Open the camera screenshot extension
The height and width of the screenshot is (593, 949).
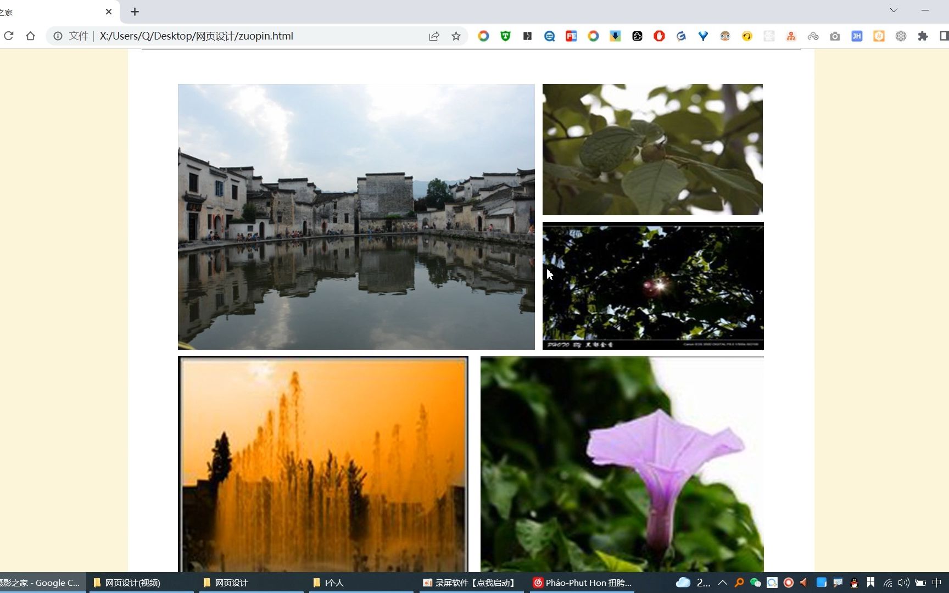point(835,36)
